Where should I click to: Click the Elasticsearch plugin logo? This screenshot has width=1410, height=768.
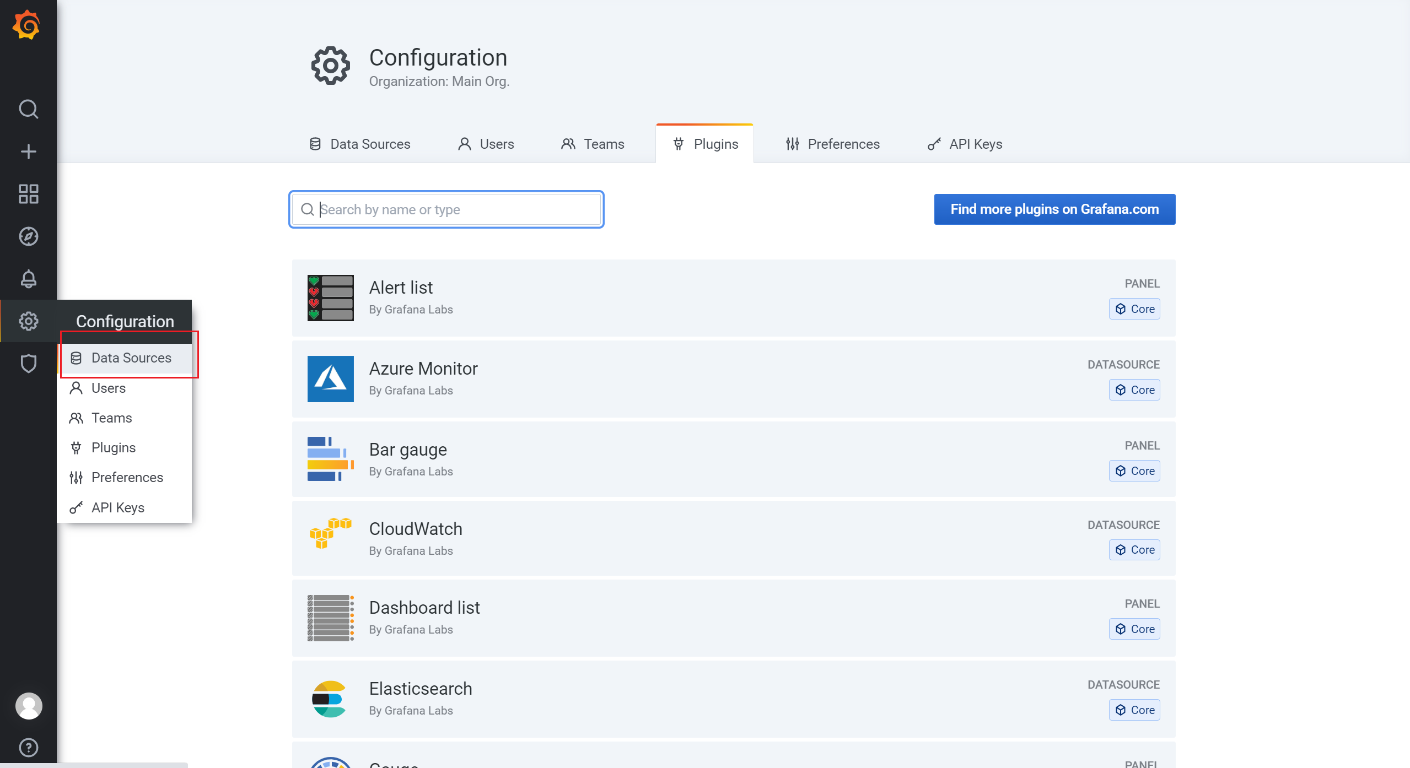tap(330, 699)
